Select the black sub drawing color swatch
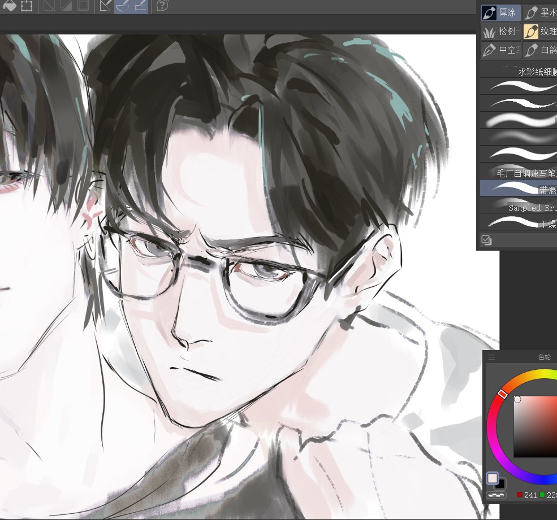The height and width of the screenshot is (520, 557). pos(501,483)
